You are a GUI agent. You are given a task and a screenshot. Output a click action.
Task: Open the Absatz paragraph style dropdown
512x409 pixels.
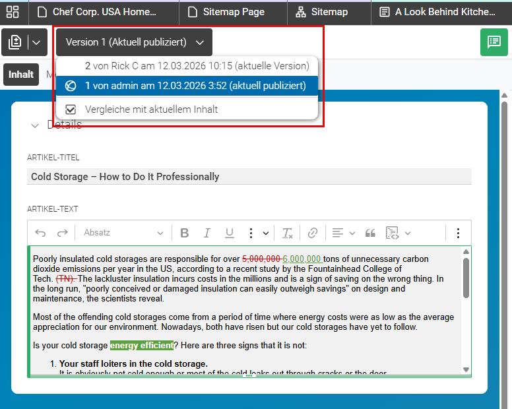coord(123,233)
